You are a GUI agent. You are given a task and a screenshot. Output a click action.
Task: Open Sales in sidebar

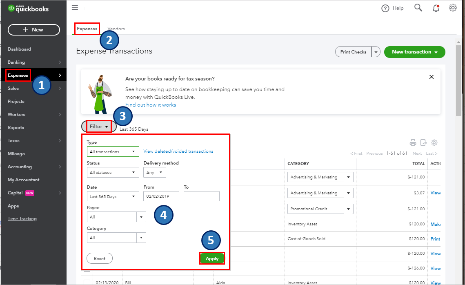click(13, 88)
